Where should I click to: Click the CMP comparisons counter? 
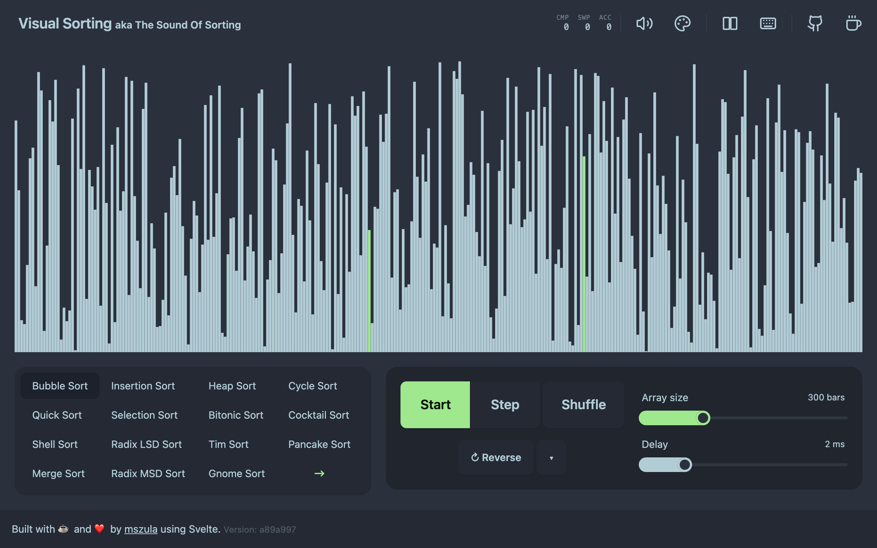(562, 23)
